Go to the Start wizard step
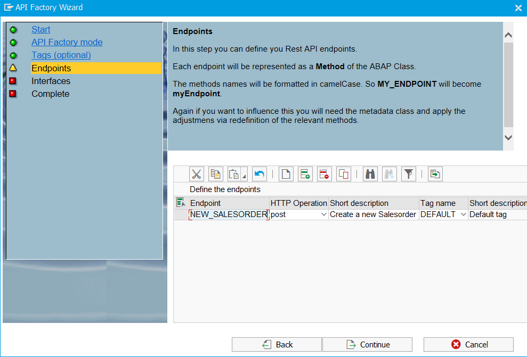Viewport: 527px width, 357px height. 41,30
